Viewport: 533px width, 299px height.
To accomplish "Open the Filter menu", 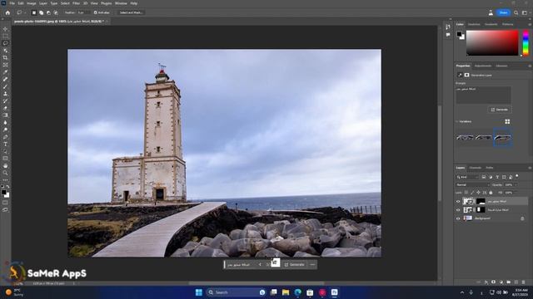I will [x=76, y=3].
